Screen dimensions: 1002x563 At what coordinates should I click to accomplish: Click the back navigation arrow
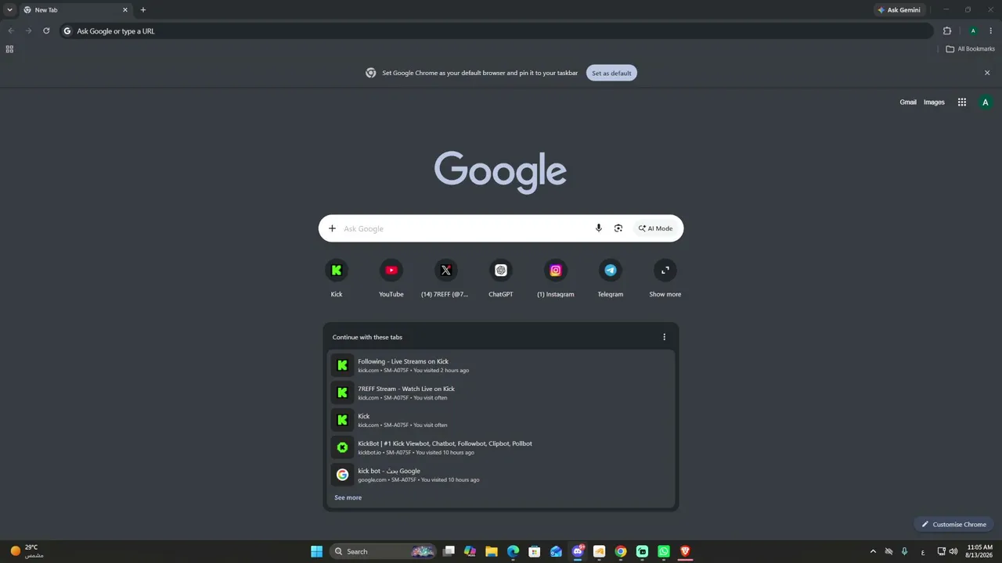tap(11, 31)
